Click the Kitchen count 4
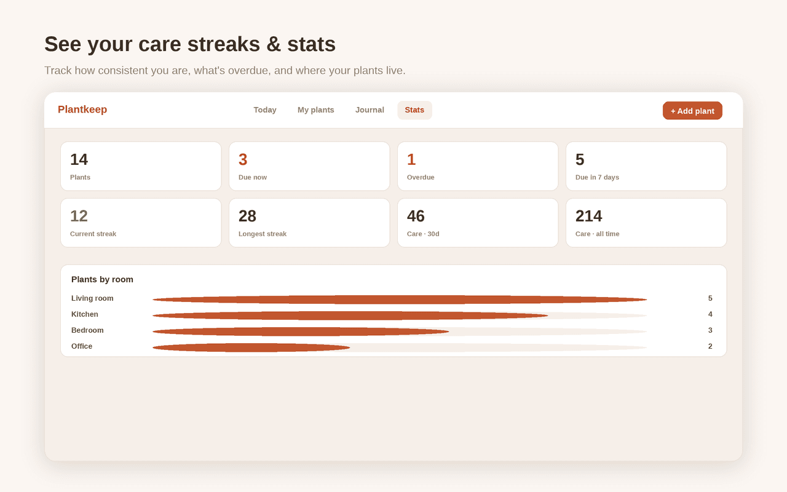Image resolution: width=787 pixels, height=492 pixels. (710, 314)
